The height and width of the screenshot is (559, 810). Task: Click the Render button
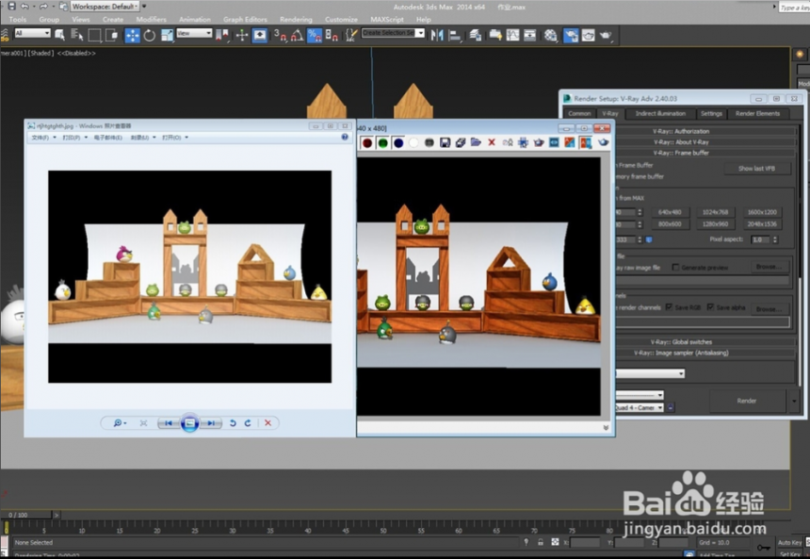[x=747, y=401]
